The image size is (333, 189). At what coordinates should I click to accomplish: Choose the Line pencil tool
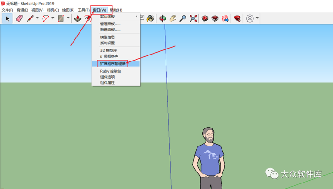tap(30, 18)
